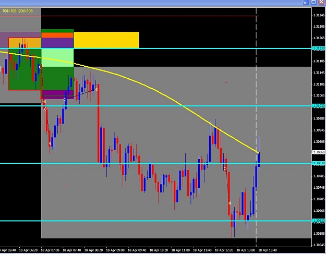Click the 18 Apr 09:40 time label

(x=137, y=250)
